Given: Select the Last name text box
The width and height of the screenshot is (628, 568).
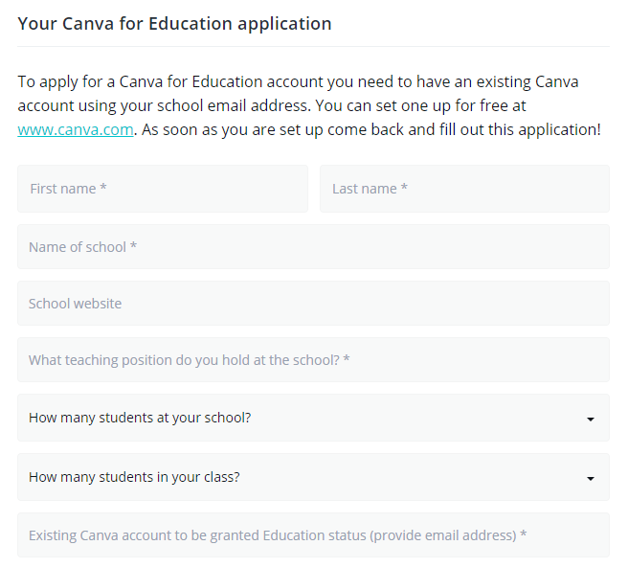Looking at the screenshot, I should pos(464,189).
